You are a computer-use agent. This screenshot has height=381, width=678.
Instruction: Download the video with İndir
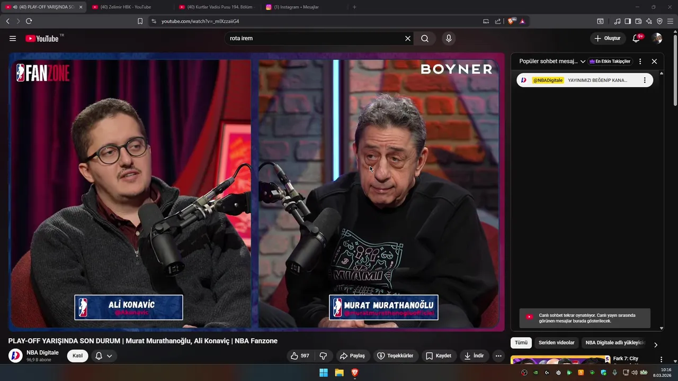[x=474, y=356]
